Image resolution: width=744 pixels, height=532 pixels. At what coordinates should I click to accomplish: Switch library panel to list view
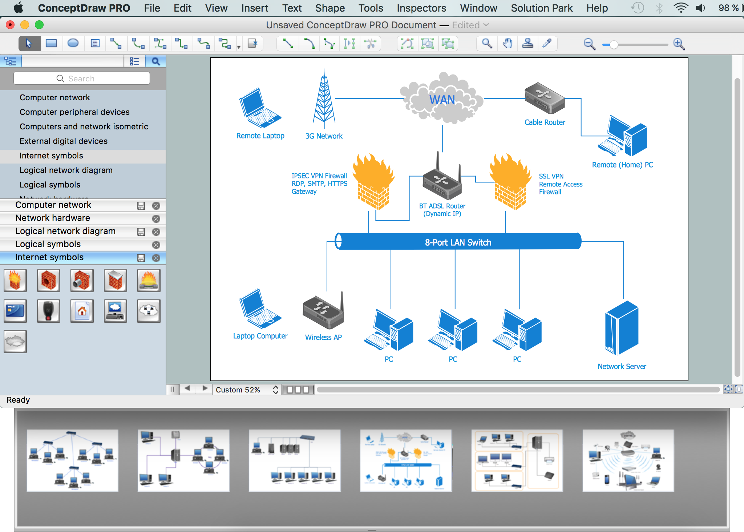(134, 61)
